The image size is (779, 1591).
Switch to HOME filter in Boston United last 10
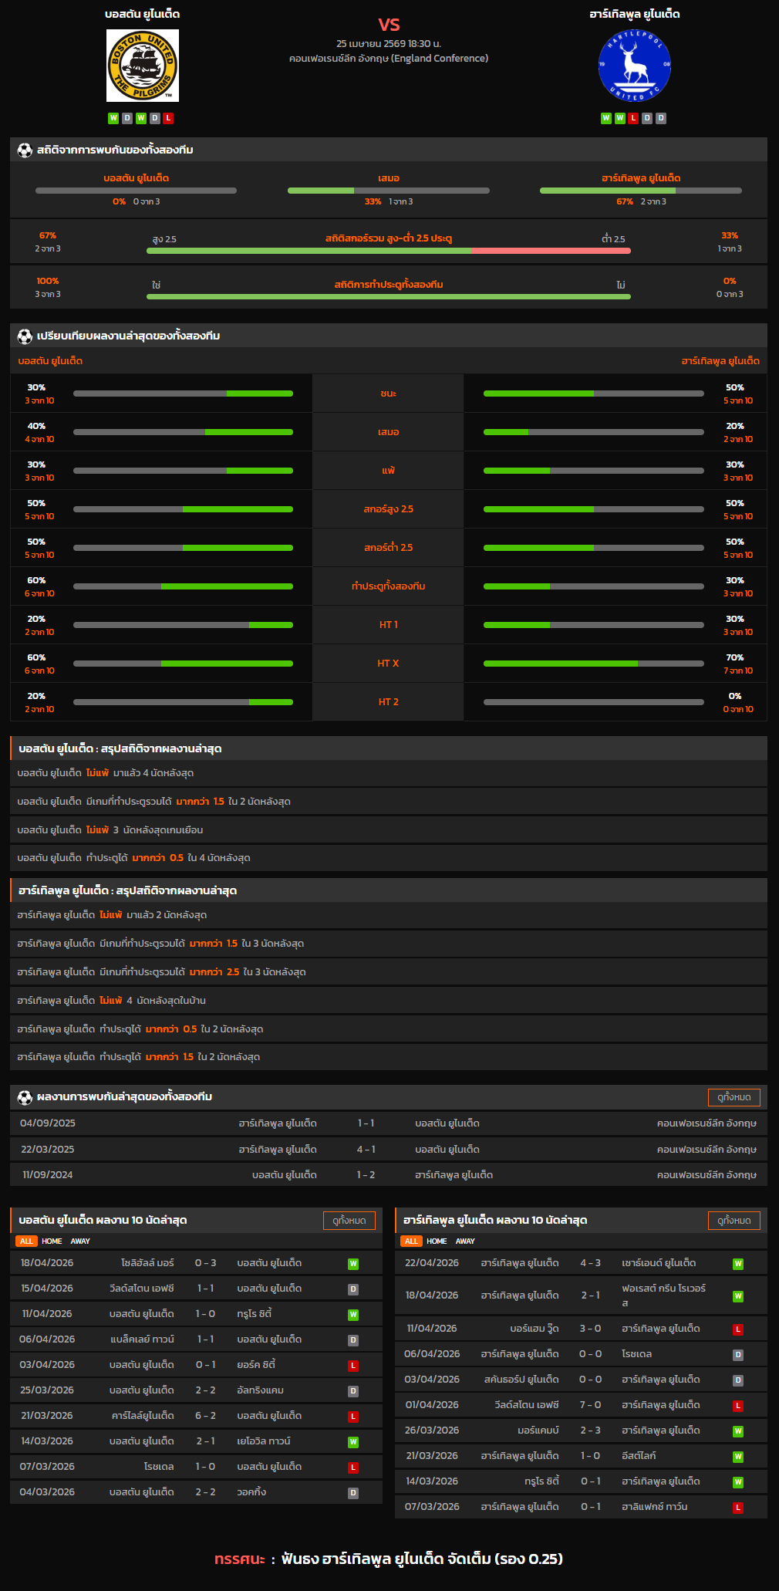(52, 1241)
